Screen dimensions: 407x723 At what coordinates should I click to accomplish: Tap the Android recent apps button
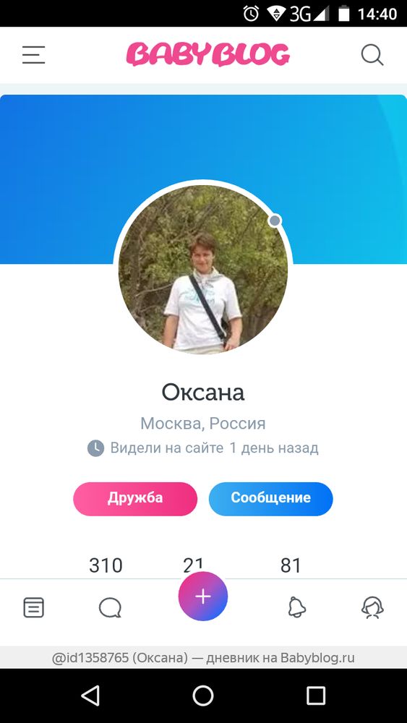click(316, 696)
